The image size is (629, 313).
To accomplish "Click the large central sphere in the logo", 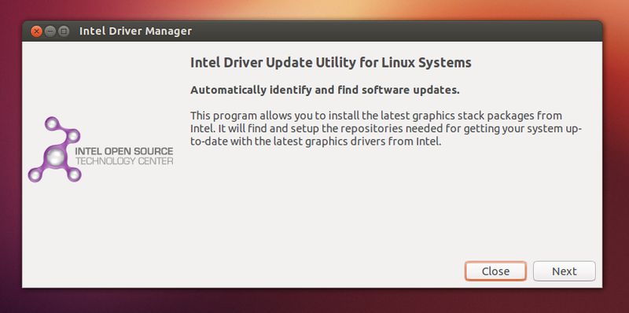I will point(56,157).
